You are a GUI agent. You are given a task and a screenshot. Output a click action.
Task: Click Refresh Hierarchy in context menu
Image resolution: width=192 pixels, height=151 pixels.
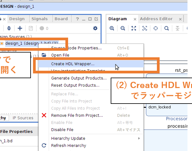click(68, 146)
